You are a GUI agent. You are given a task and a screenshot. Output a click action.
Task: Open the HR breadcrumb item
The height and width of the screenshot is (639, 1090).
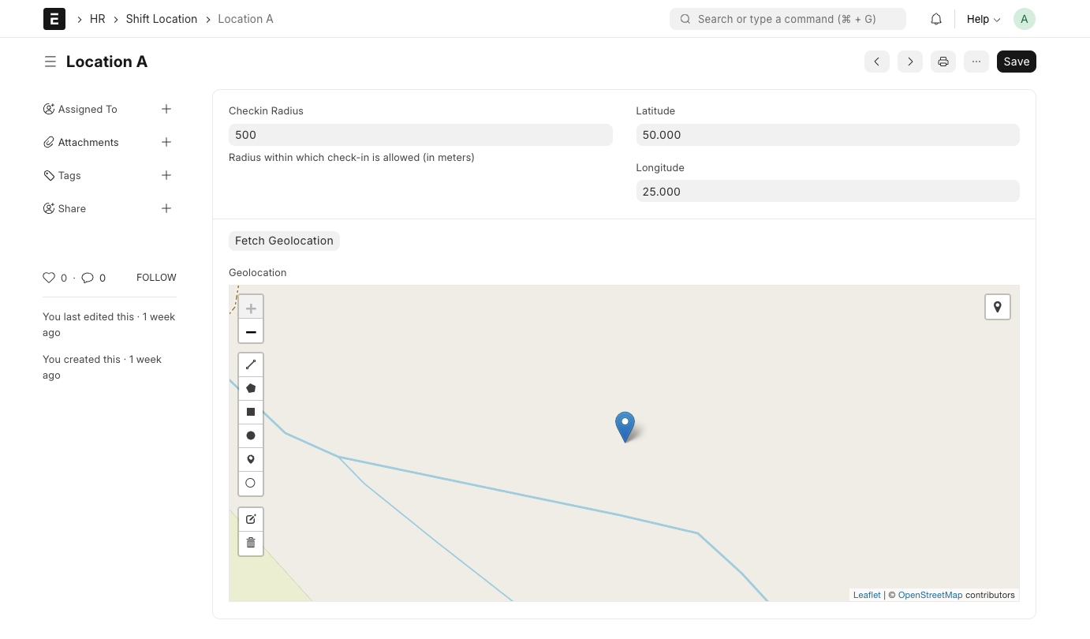[98, 19]
